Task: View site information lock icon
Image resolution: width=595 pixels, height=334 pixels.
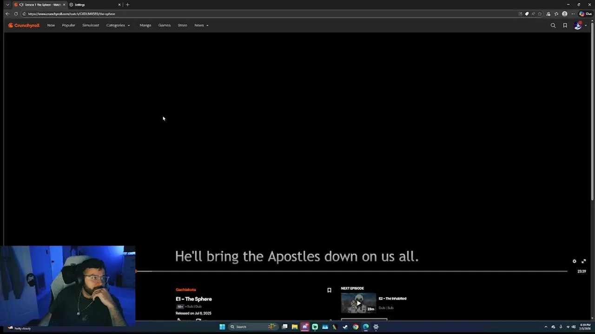Action: pos(24,14)
